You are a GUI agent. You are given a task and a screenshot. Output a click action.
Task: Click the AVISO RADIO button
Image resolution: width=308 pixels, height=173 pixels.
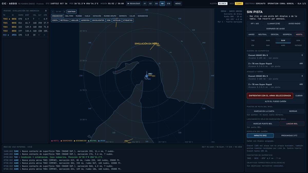[x=294, y=24]
